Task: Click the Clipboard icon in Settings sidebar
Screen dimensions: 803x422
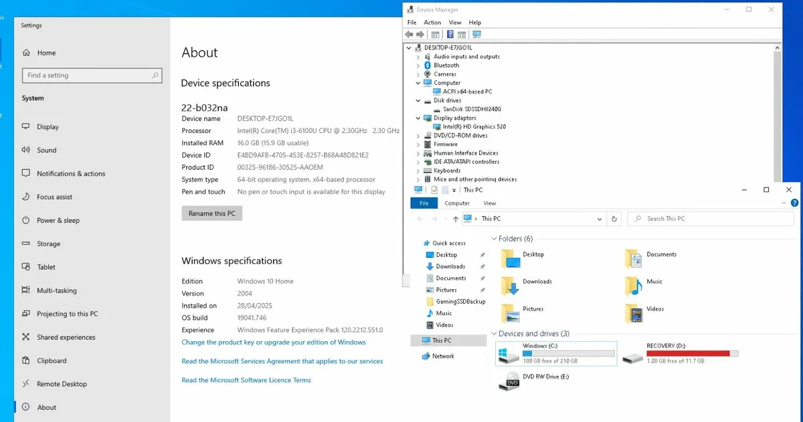Action: pos(26,360)
